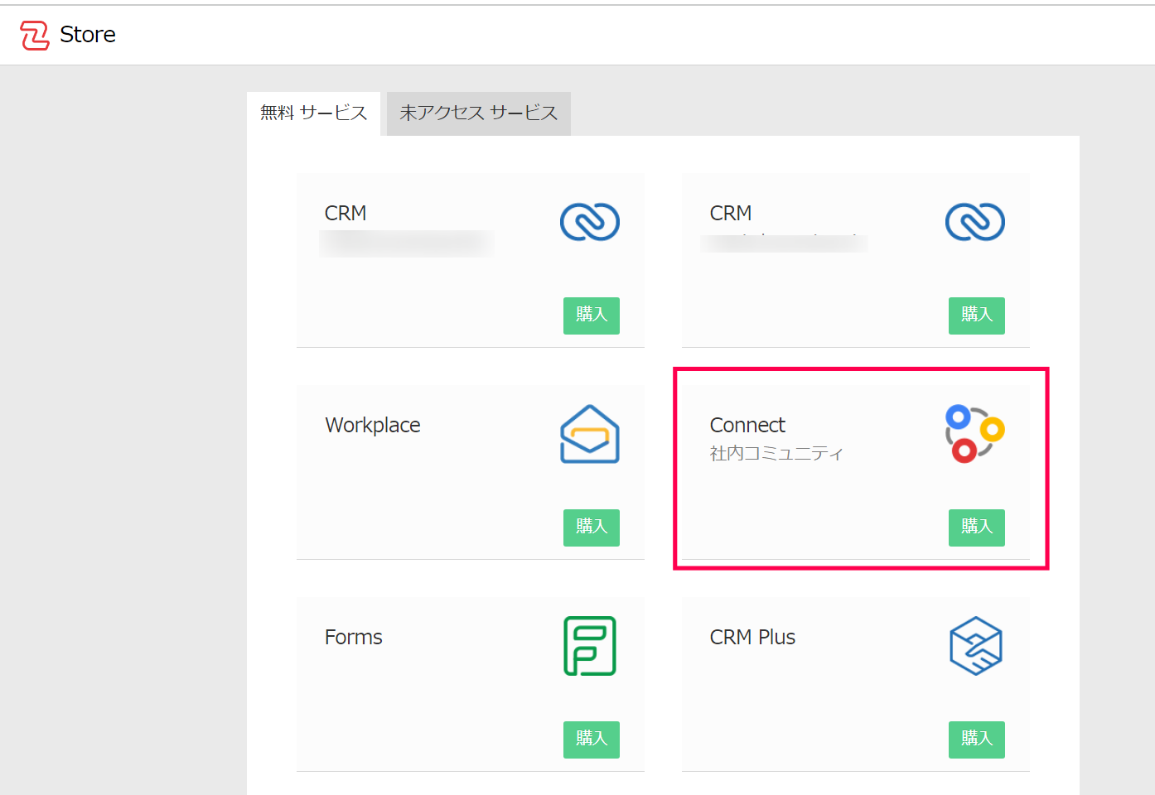The image size is (1155, 795).
Task: Purchase CRM Plus via 購入 button
Action: pos(976,739)
